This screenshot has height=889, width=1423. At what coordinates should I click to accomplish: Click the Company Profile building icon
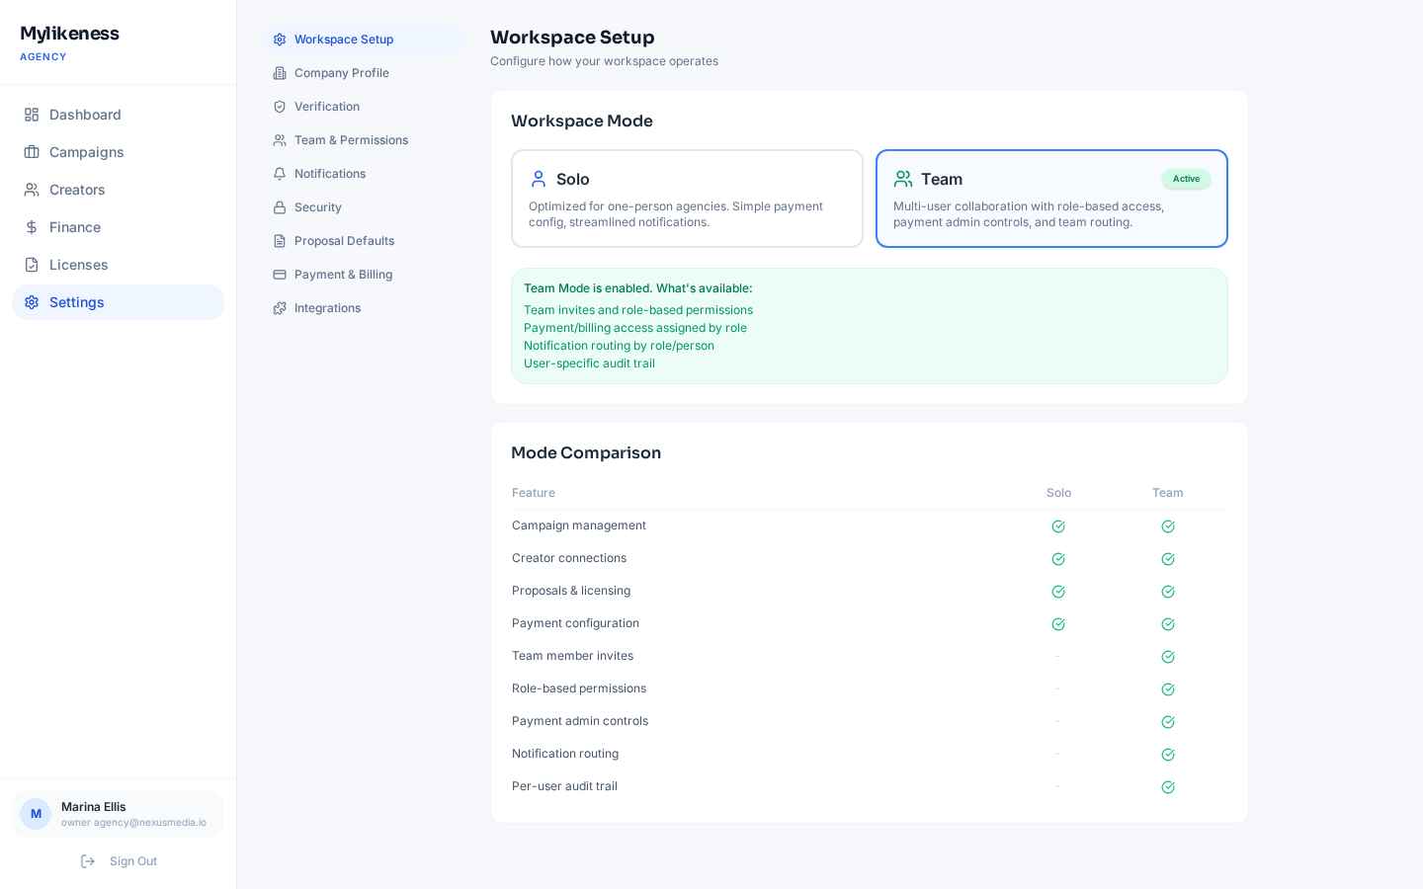(x=280, y=73)
